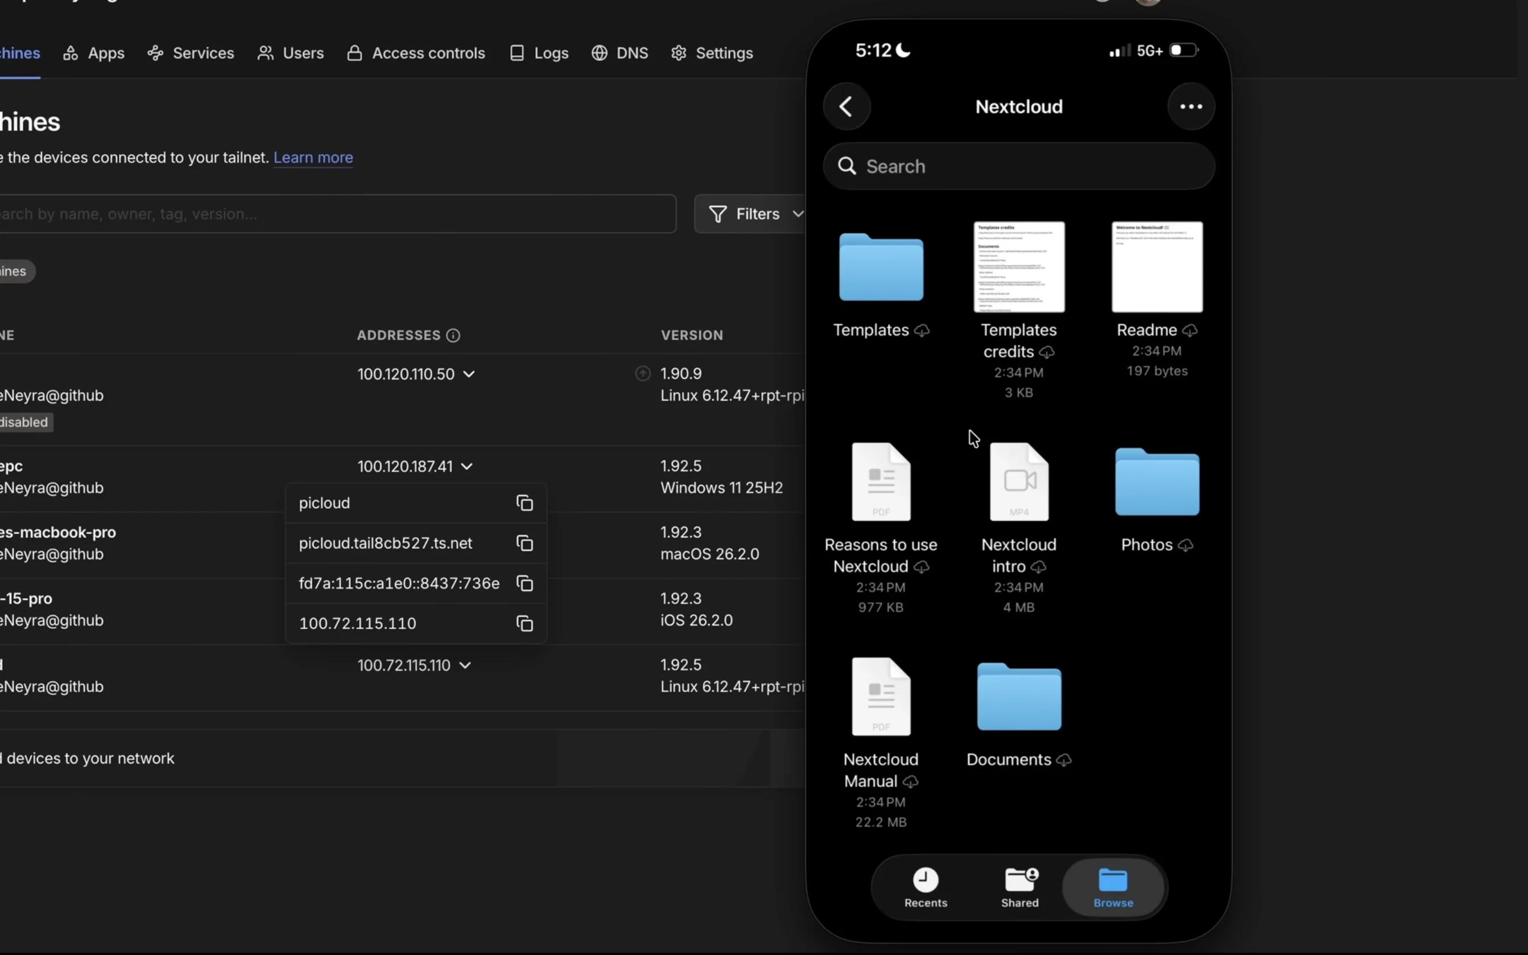Click update available icon beside 1.90.9

(x=642, y=374)
